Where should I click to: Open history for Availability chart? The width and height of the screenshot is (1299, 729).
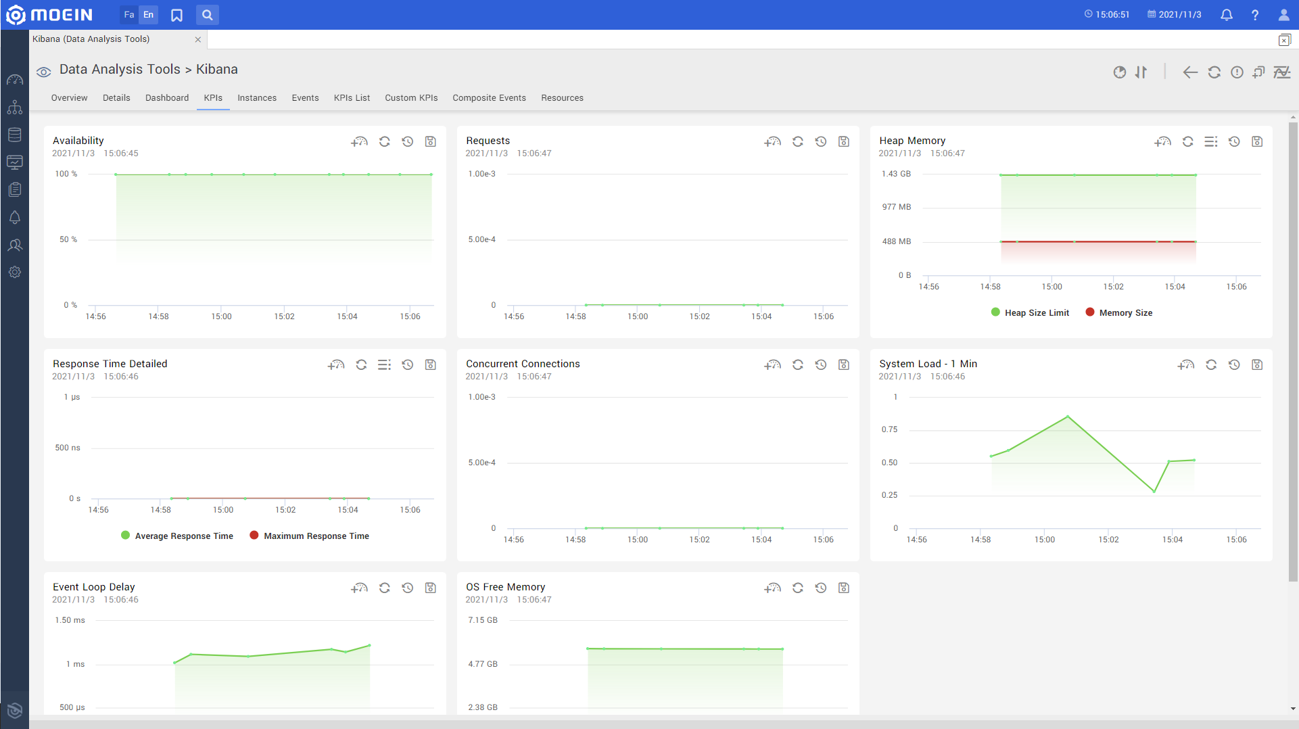pos(408,141)
